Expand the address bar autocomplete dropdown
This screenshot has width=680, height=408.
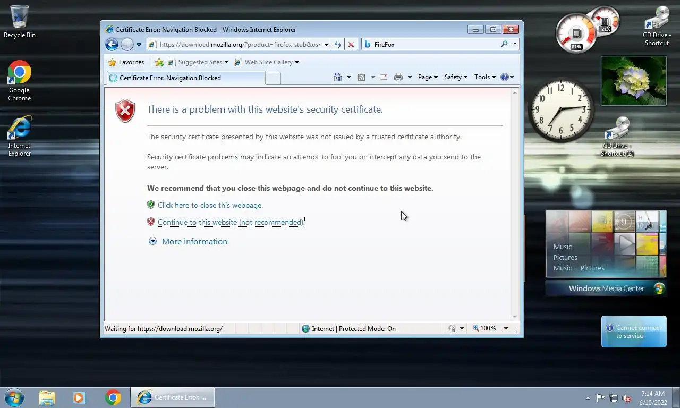pyautogui.click(x=326, y=45)
